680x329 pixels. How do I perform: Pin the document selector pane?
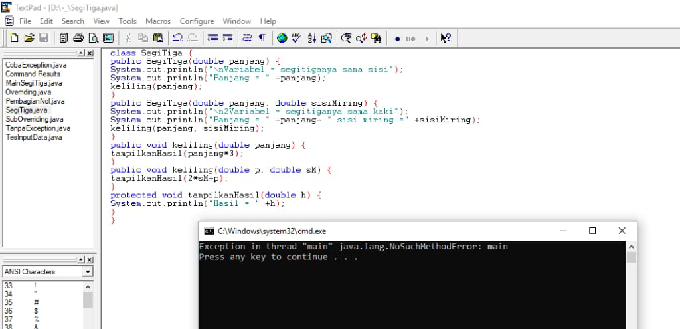click(x=81, y=53)
